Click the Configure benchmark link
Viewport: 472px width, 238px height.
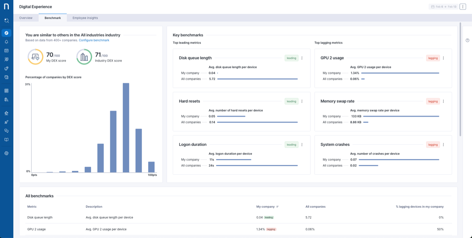pyautogui.click(x=94, y=40)
